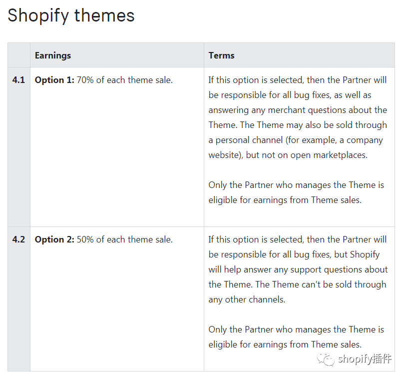
Task: Click "any other channels" in row 4.2
Action: click(247, 299)
